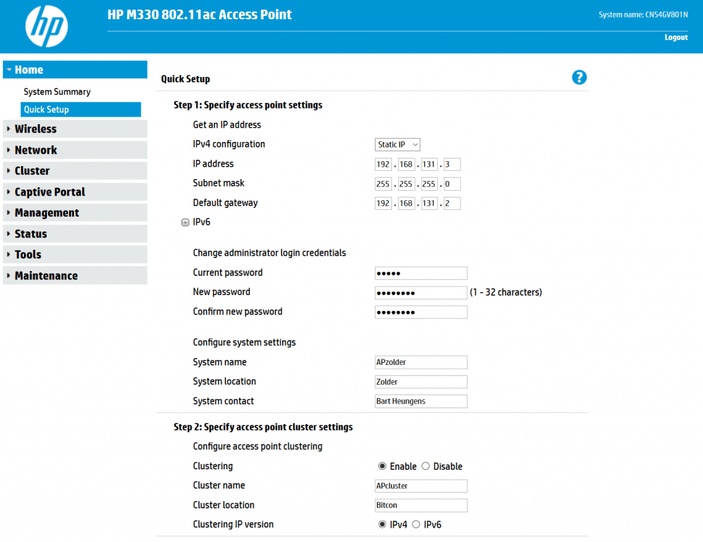Open System Summary page
The width and height of the screenshot is (703, 542).
(57, 92)
